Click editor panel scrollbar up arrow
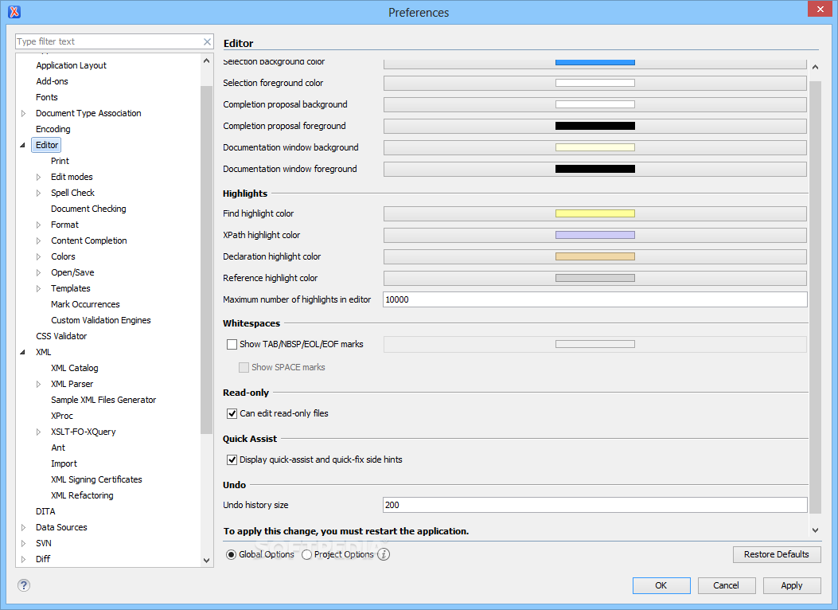 coord(815,67)
